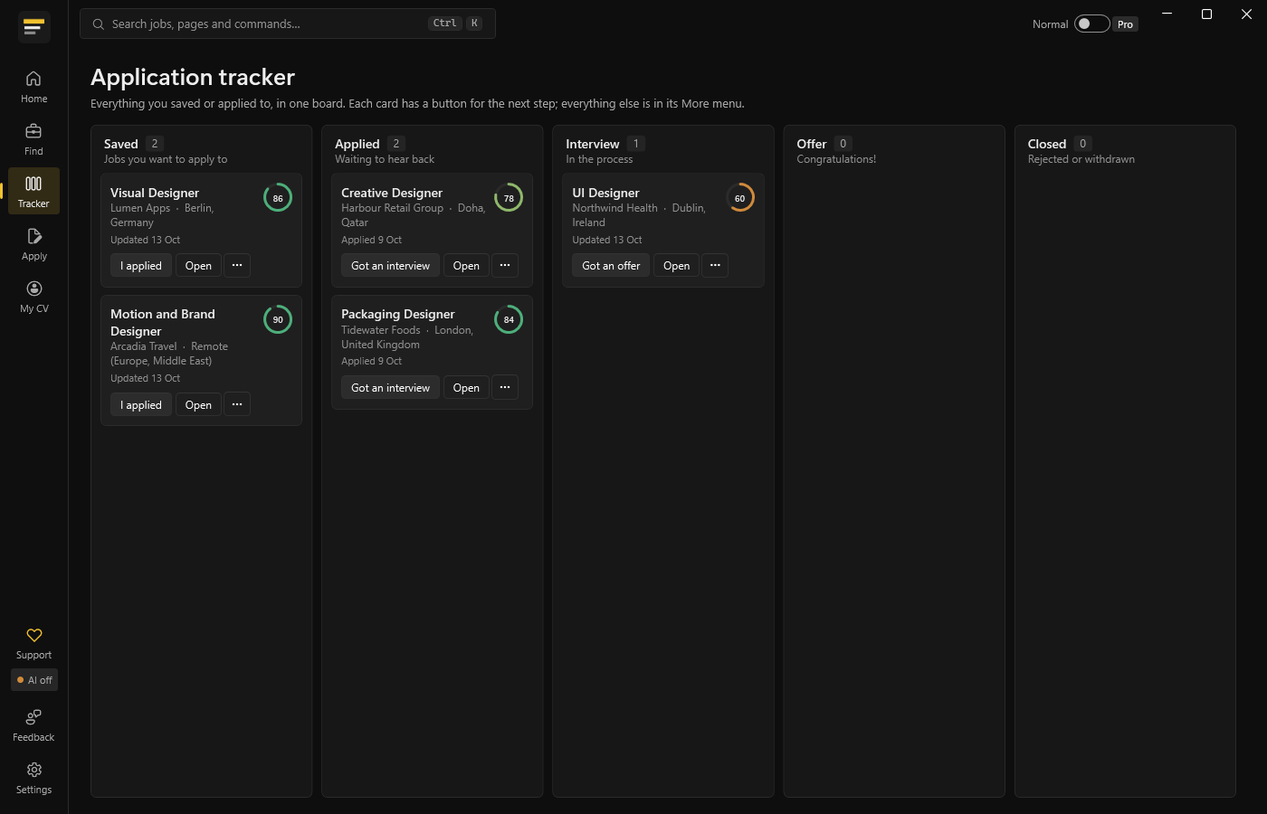Open More menu for Motion and Brand Designer

click(x=237, y=404)
